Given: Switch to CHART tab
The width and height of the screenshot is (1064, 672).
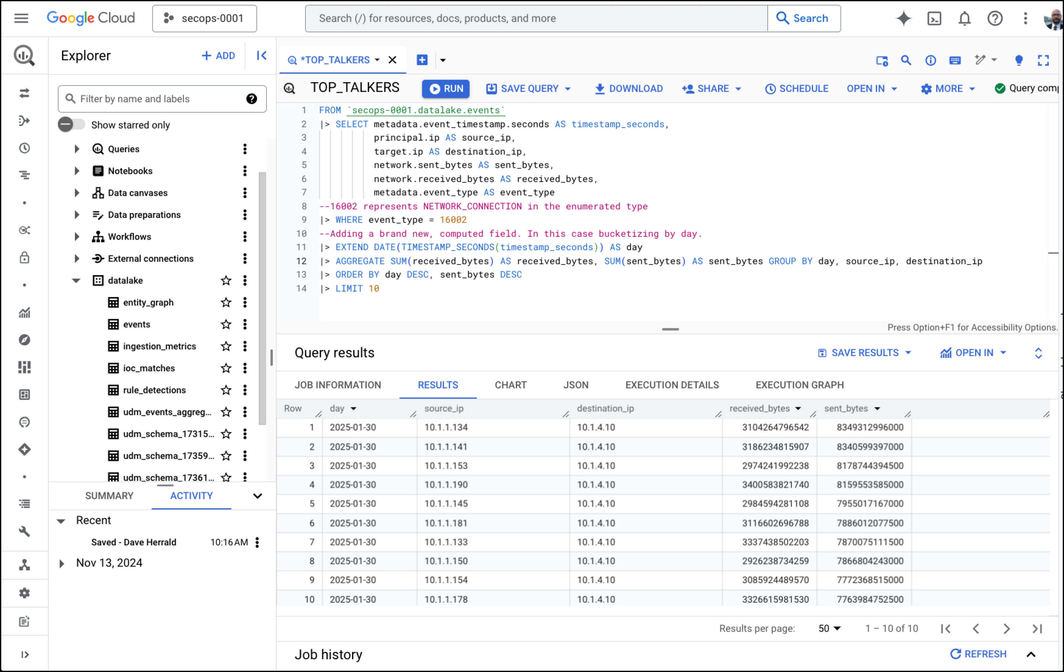Looking at the screenshot, I should pos(510,385).
